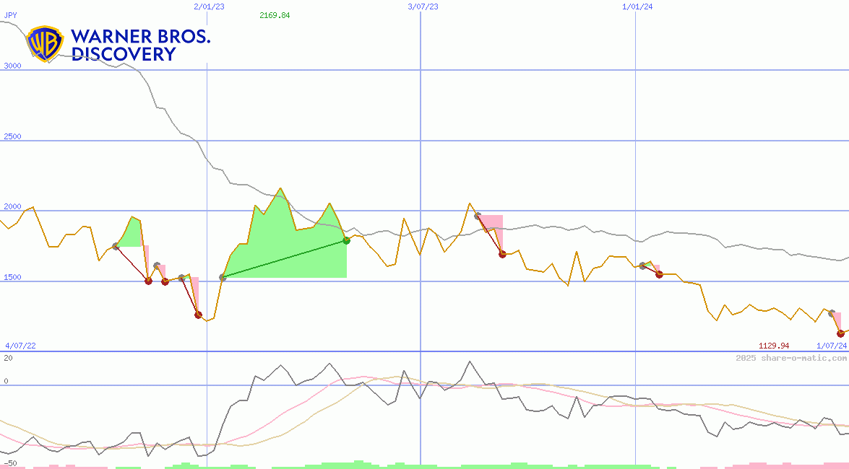The width and height of the screenshot is (849, 469).
Task: Click the 2000 price axis label
Action: tap(12, 206)
